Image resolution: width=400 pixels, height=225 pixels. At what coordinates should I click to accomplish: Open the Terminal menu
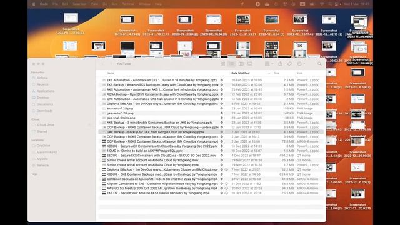(x=127, y=4)
